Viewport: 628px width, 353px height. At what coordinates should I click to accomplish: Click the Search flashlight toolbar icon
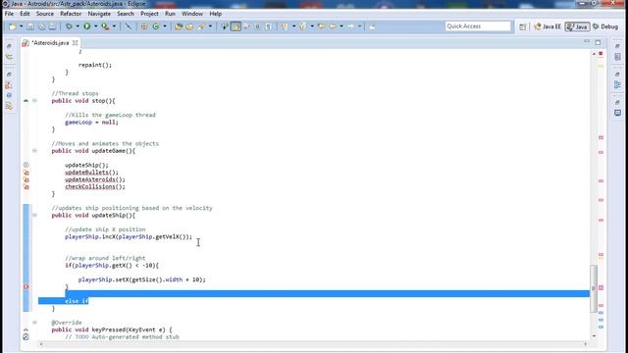click(x=201, y=26)
